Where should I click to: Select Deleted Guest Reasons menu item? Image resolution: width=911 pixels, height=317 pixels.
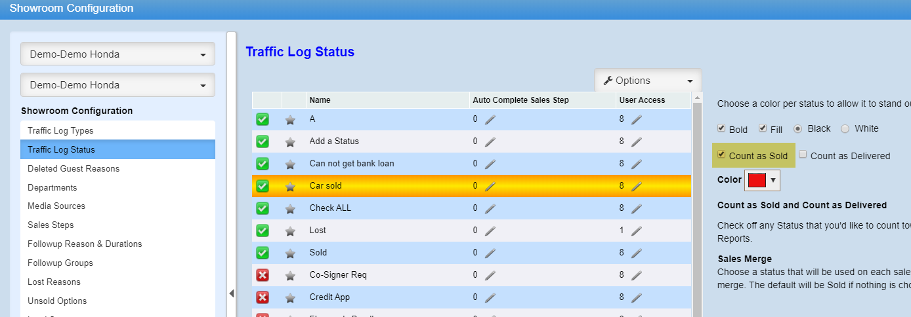[x=74, y=168]
